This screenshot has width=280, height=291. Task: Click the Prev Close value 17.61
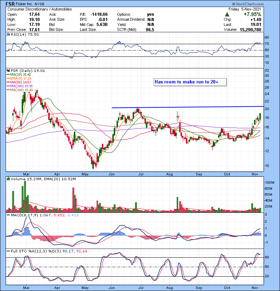[34, 30]
